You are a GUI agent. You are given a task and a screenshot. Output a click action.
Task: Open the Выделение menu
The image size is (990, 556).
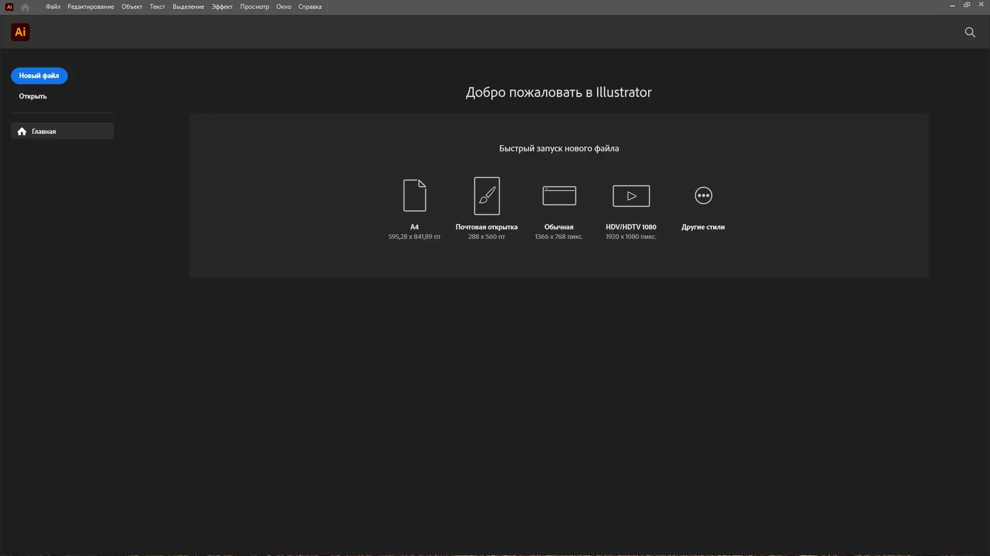188,7
